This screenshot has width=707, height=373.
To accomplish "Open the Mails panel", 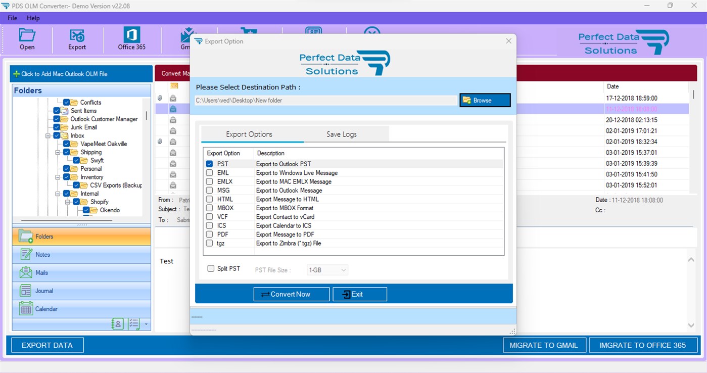I will pos(81,272).
